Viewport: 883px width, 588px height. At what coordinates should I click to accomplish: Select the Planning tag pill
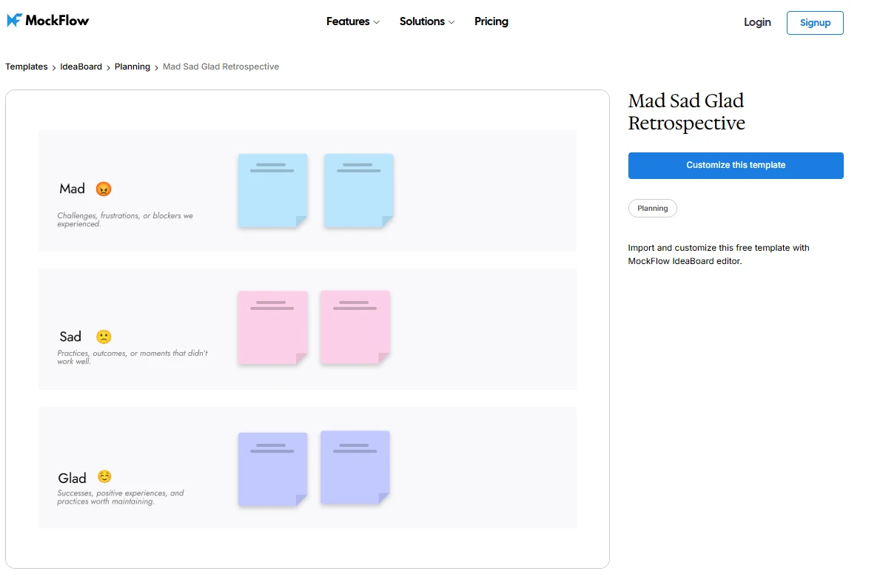pyautogui.click(x=652, y=208)
